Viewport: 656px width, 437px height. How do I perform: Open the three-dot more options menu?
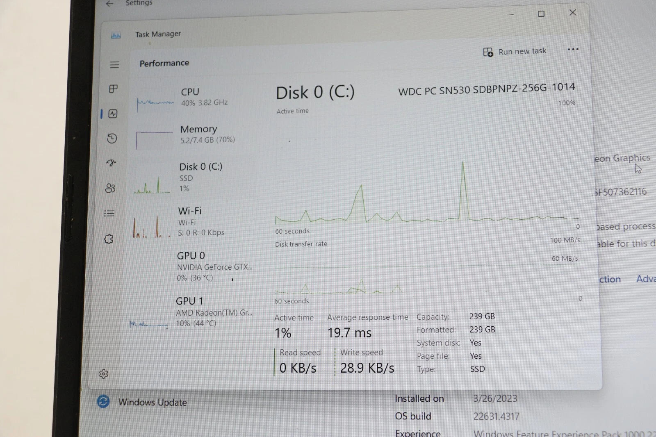point(573,50)
